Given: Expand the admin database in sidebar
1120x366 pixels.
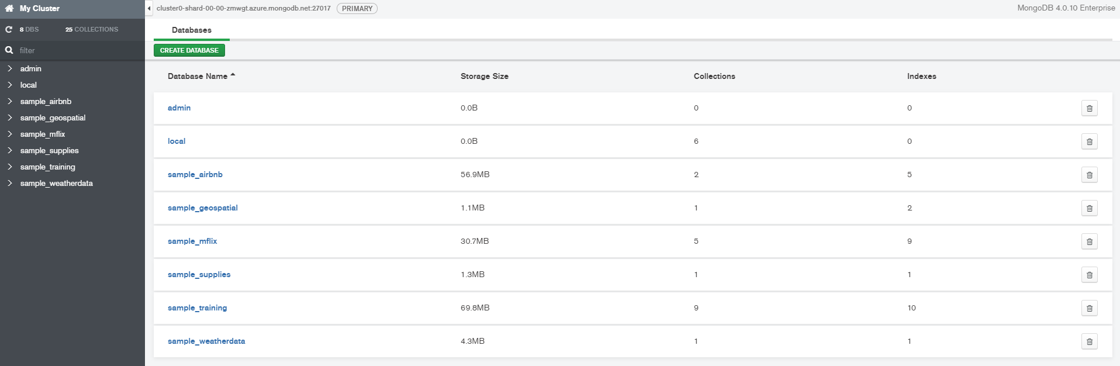Looking at the screenshot, I should 10,68.
